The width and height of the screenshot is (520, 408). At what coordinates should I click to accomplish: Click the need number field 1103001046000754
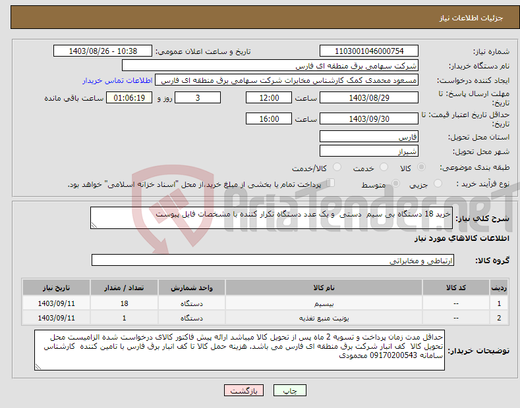pyautogui.click(x=369, y=51)
